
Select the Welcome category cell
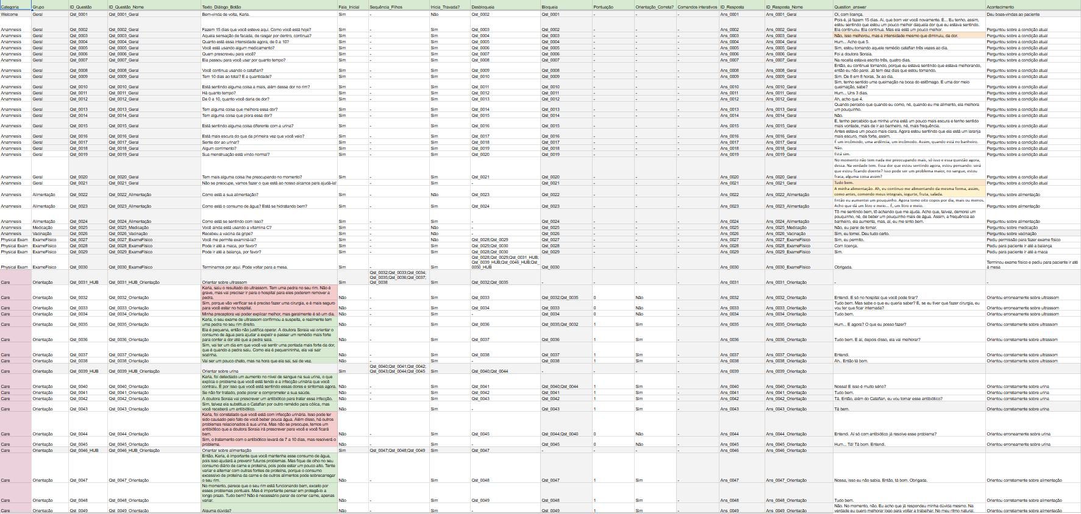click(16, 14)
